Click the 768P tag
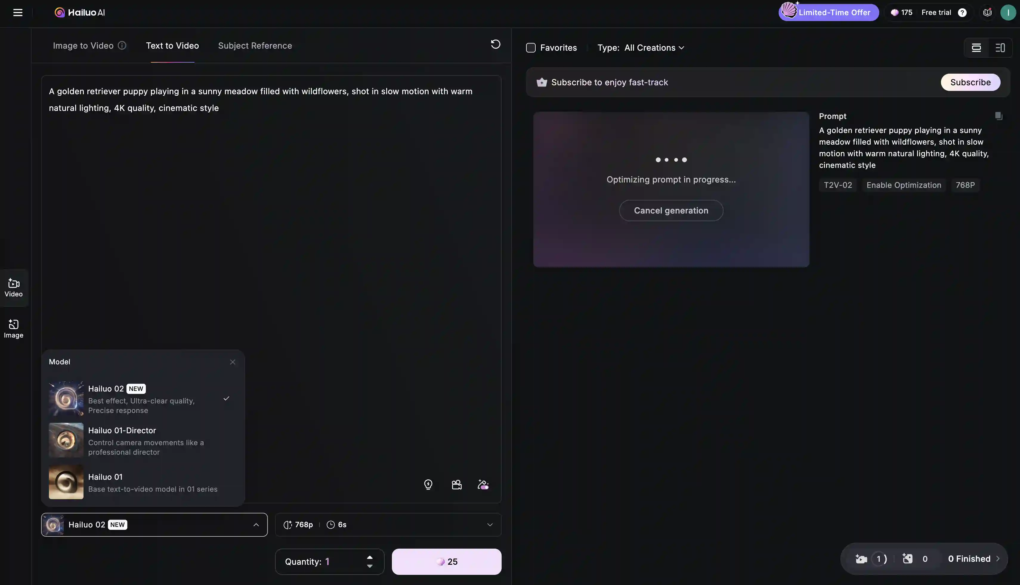This screenshot has width=1020, height=585. pos(965,185)
